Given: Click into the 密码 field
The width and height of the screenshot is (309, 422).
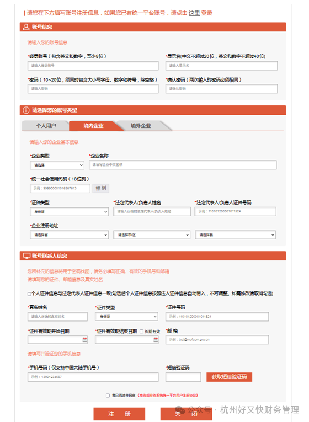Looking at the screenshot, I should point(93,89).
